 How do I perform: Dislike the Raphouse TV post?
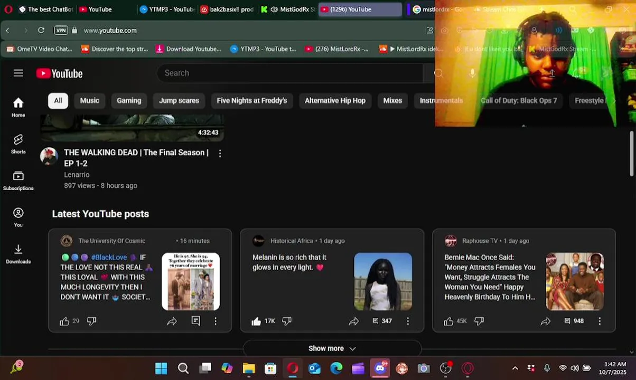click(x=479, y=321)
